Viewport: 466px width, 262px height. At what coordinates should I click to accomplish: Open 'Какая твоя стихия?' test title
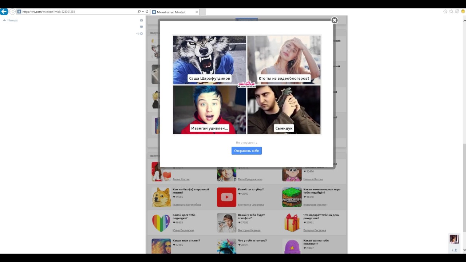(x=186, y=241)
